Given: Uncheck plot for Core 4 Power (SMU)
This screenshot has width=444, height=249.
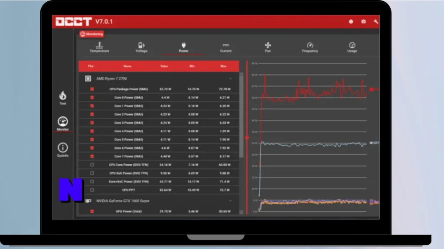Looking at the screenshot, I should [x=92, y=131].
